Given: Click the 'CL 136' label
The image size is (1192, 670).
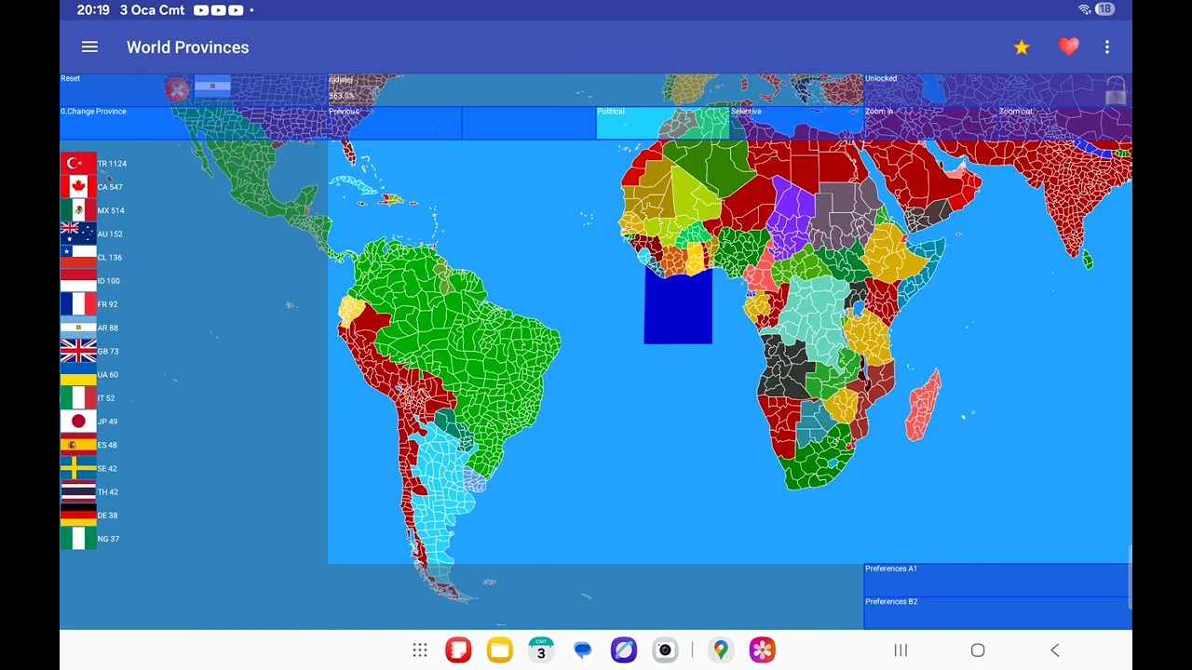Looking at the screenshot, I should (110, 257).
